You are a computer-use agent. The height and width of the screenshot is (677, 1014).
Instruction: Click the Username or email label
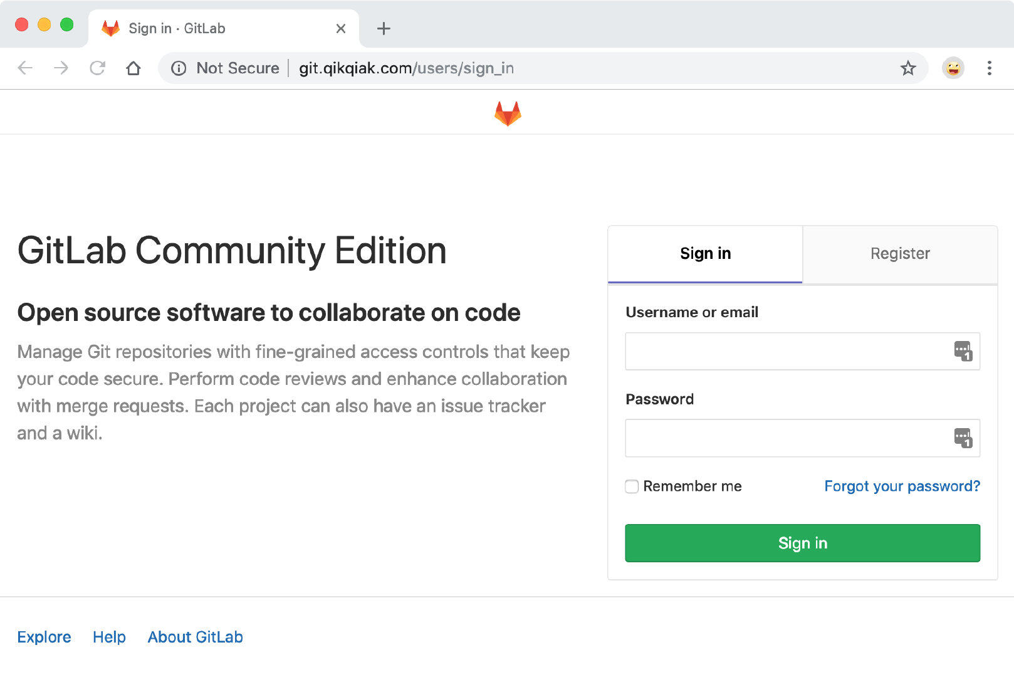[x=692, y=312]
